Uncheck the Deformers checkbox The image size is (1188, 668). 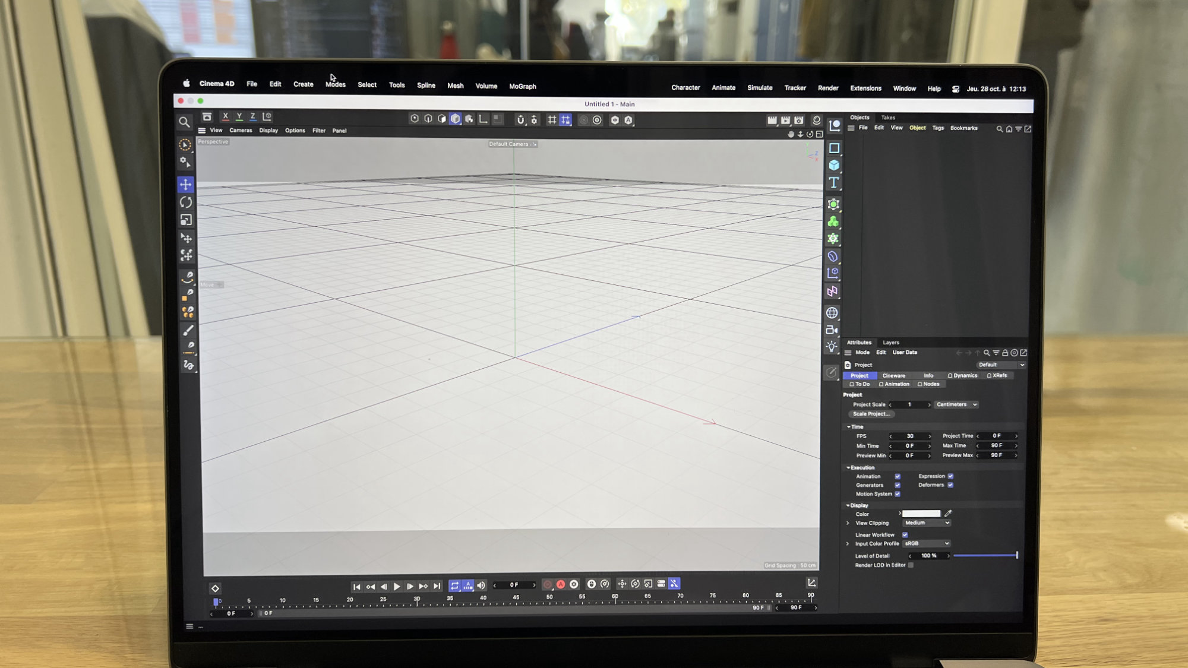tap(950, 485)
